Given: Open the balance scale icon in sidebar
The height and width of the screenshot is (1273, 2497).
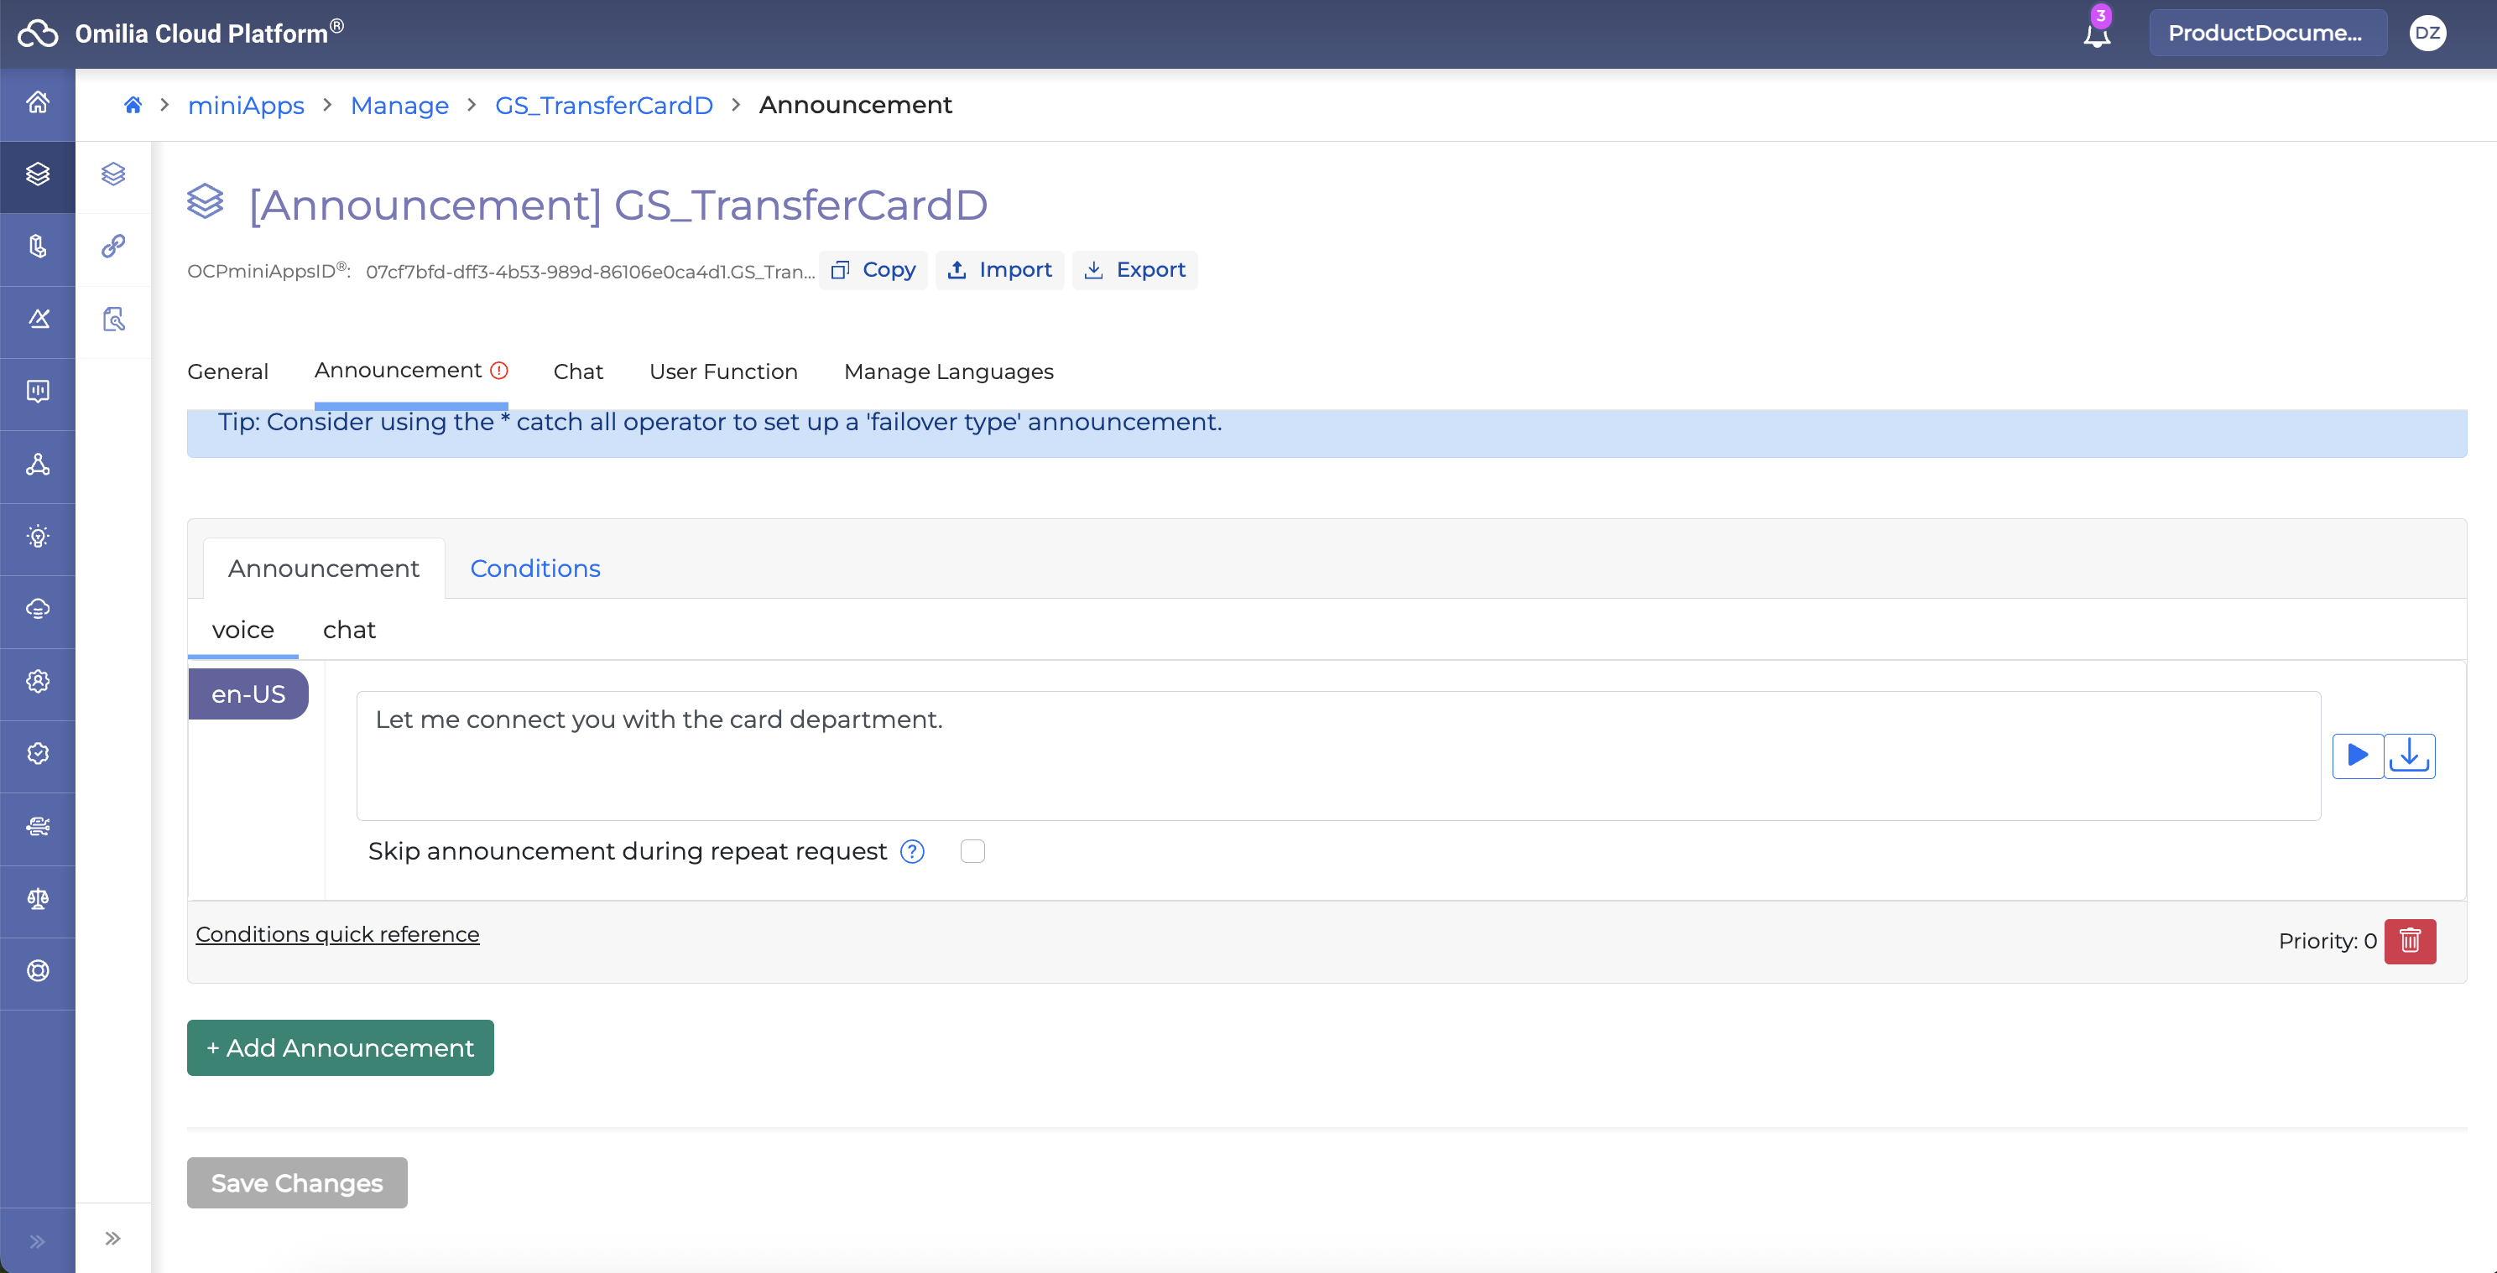Looking at the screenshot, I should coord(38,898).
